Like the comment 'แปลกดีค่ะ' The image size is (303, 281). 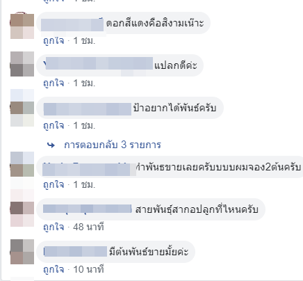(x=54, y=83)
